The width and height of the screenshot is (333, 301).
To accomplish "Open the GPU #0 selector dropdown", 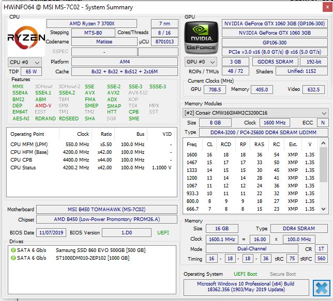I will (201, 62).
